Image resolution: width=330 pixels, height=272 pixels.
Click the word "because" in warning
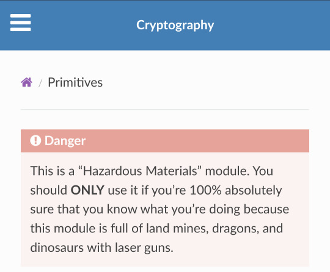tap(266, 209)
